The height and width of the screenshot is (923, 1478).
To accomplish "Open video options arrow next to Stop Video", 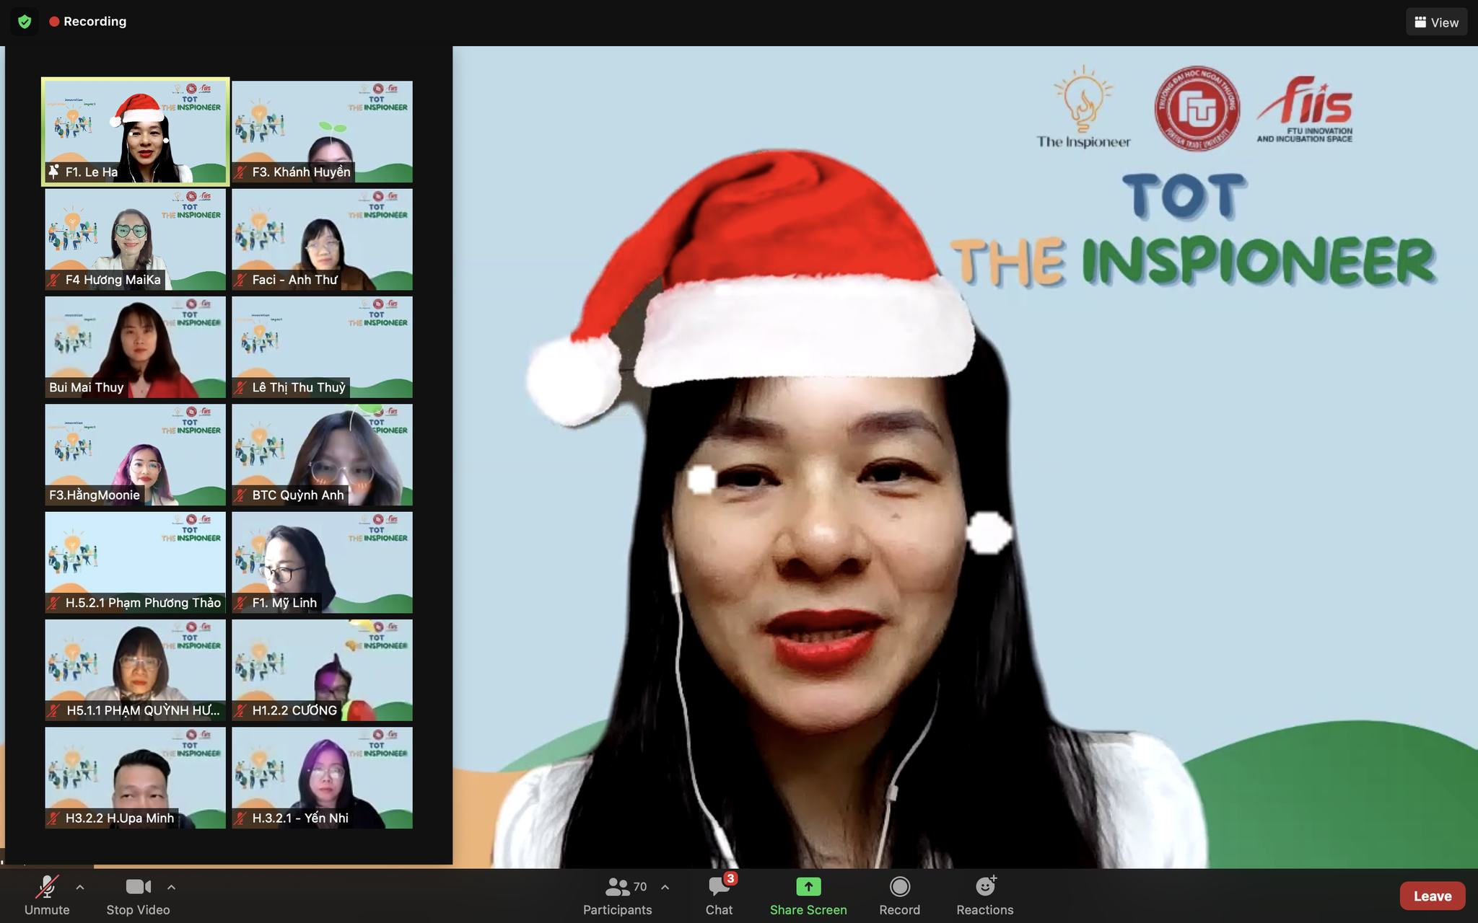I will pyautogui.click(x=171, y=887).
